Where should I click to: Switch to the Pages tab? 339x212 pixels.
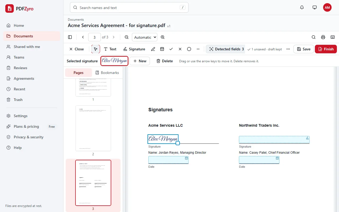pyautogui.click(x=78, y=73)
